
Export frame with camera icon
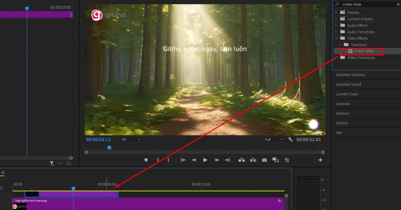[x=264, y=160]
